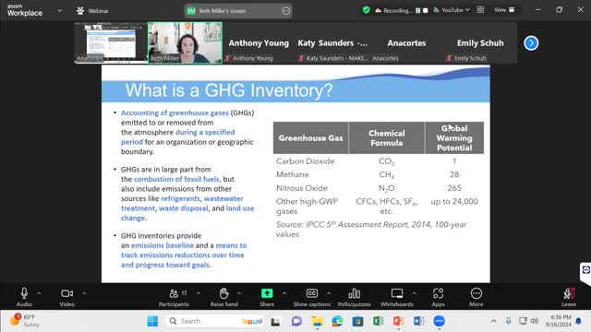Expand the video options arrow
Viewport: 591px width, 332px height.
84,293
